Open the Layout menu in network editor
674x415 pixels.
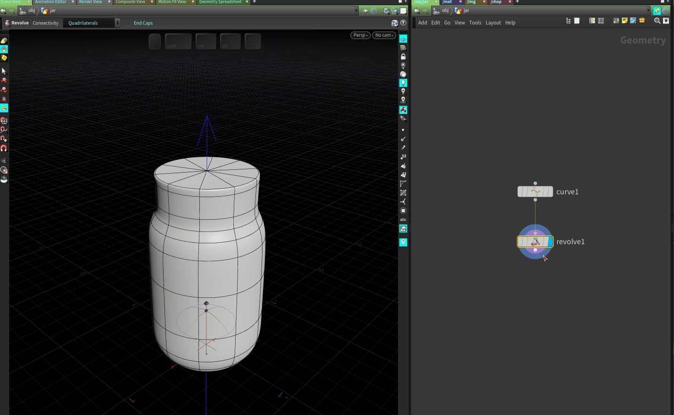(x=493, y=23)
